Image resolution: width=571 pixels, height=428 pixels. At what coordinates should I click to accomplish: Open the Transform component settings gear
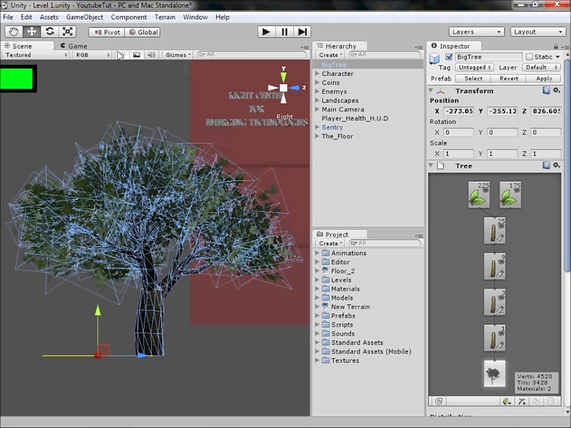click(x=557, y=91)
